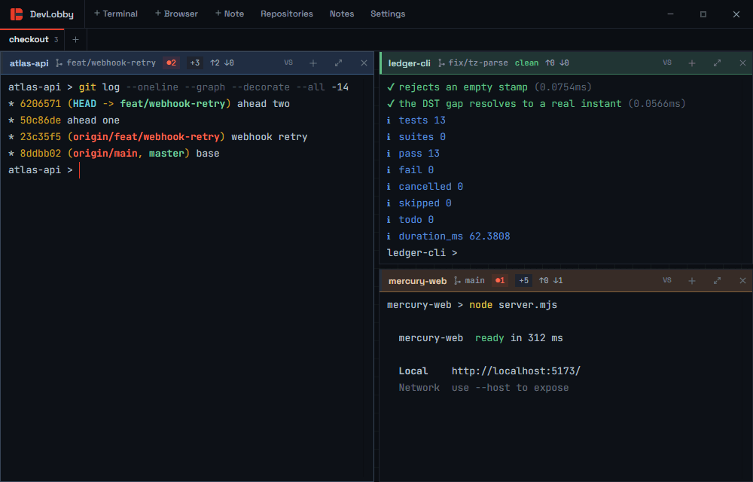
Task: Open Settings
Action: coord(388,14)
